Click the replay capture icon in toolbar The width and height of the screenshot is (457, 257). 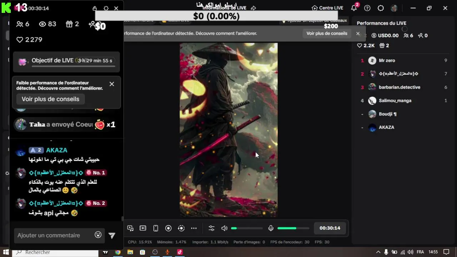181,228
